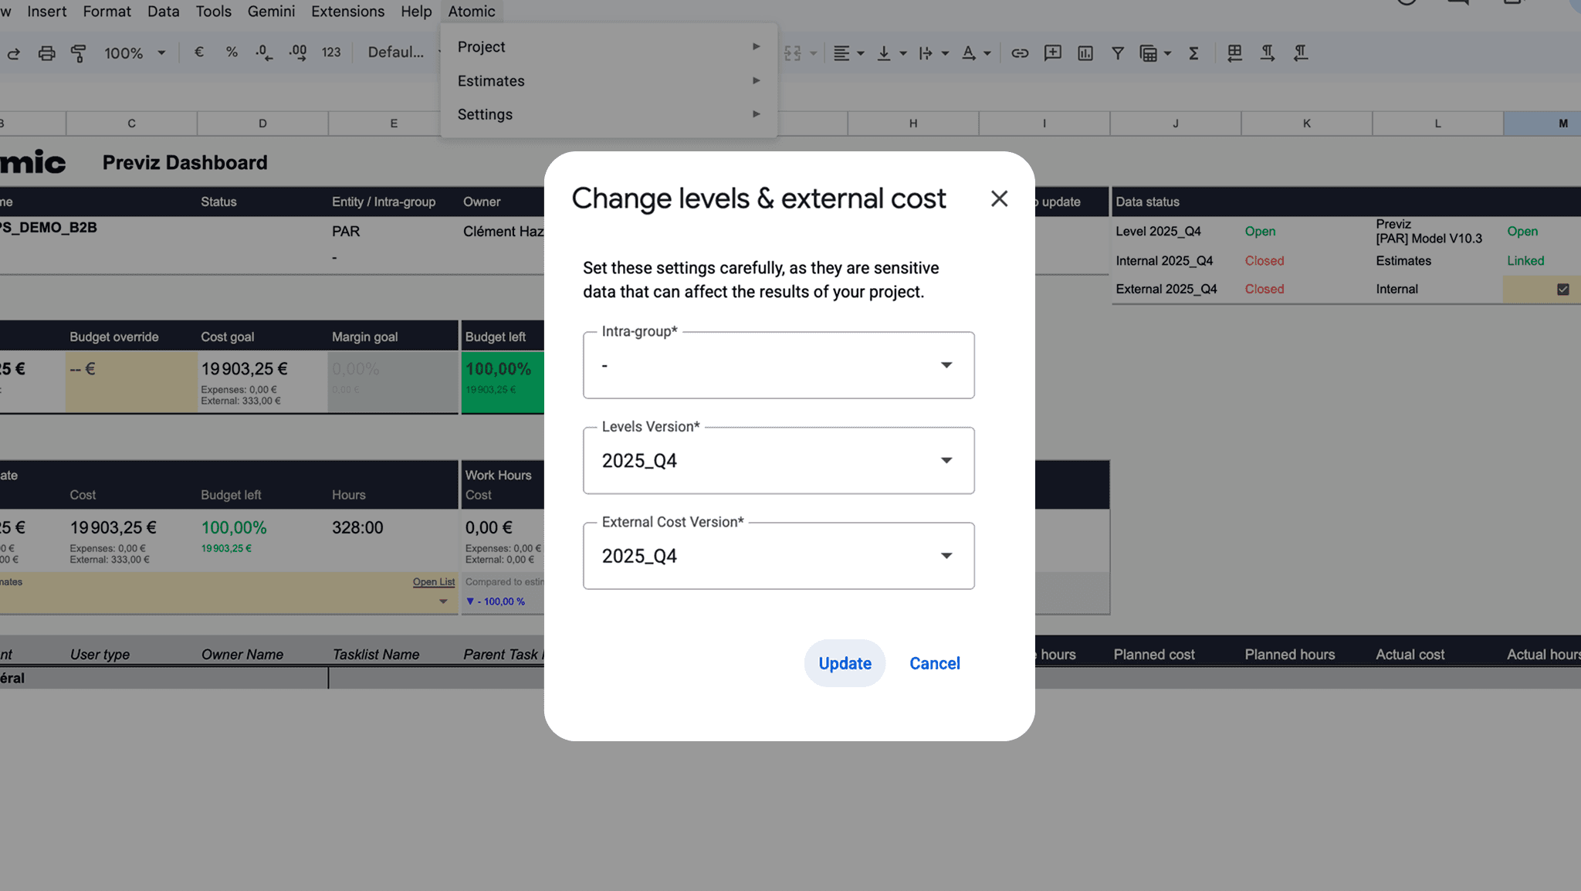
Task: Toggle the Internal checkbox in Data status
Action: (1562, 290)
